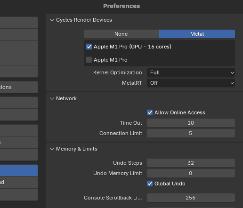The height and width of the screenshot is (208, 243).
Task: Click the Network heading text
Action: point(66,98)
